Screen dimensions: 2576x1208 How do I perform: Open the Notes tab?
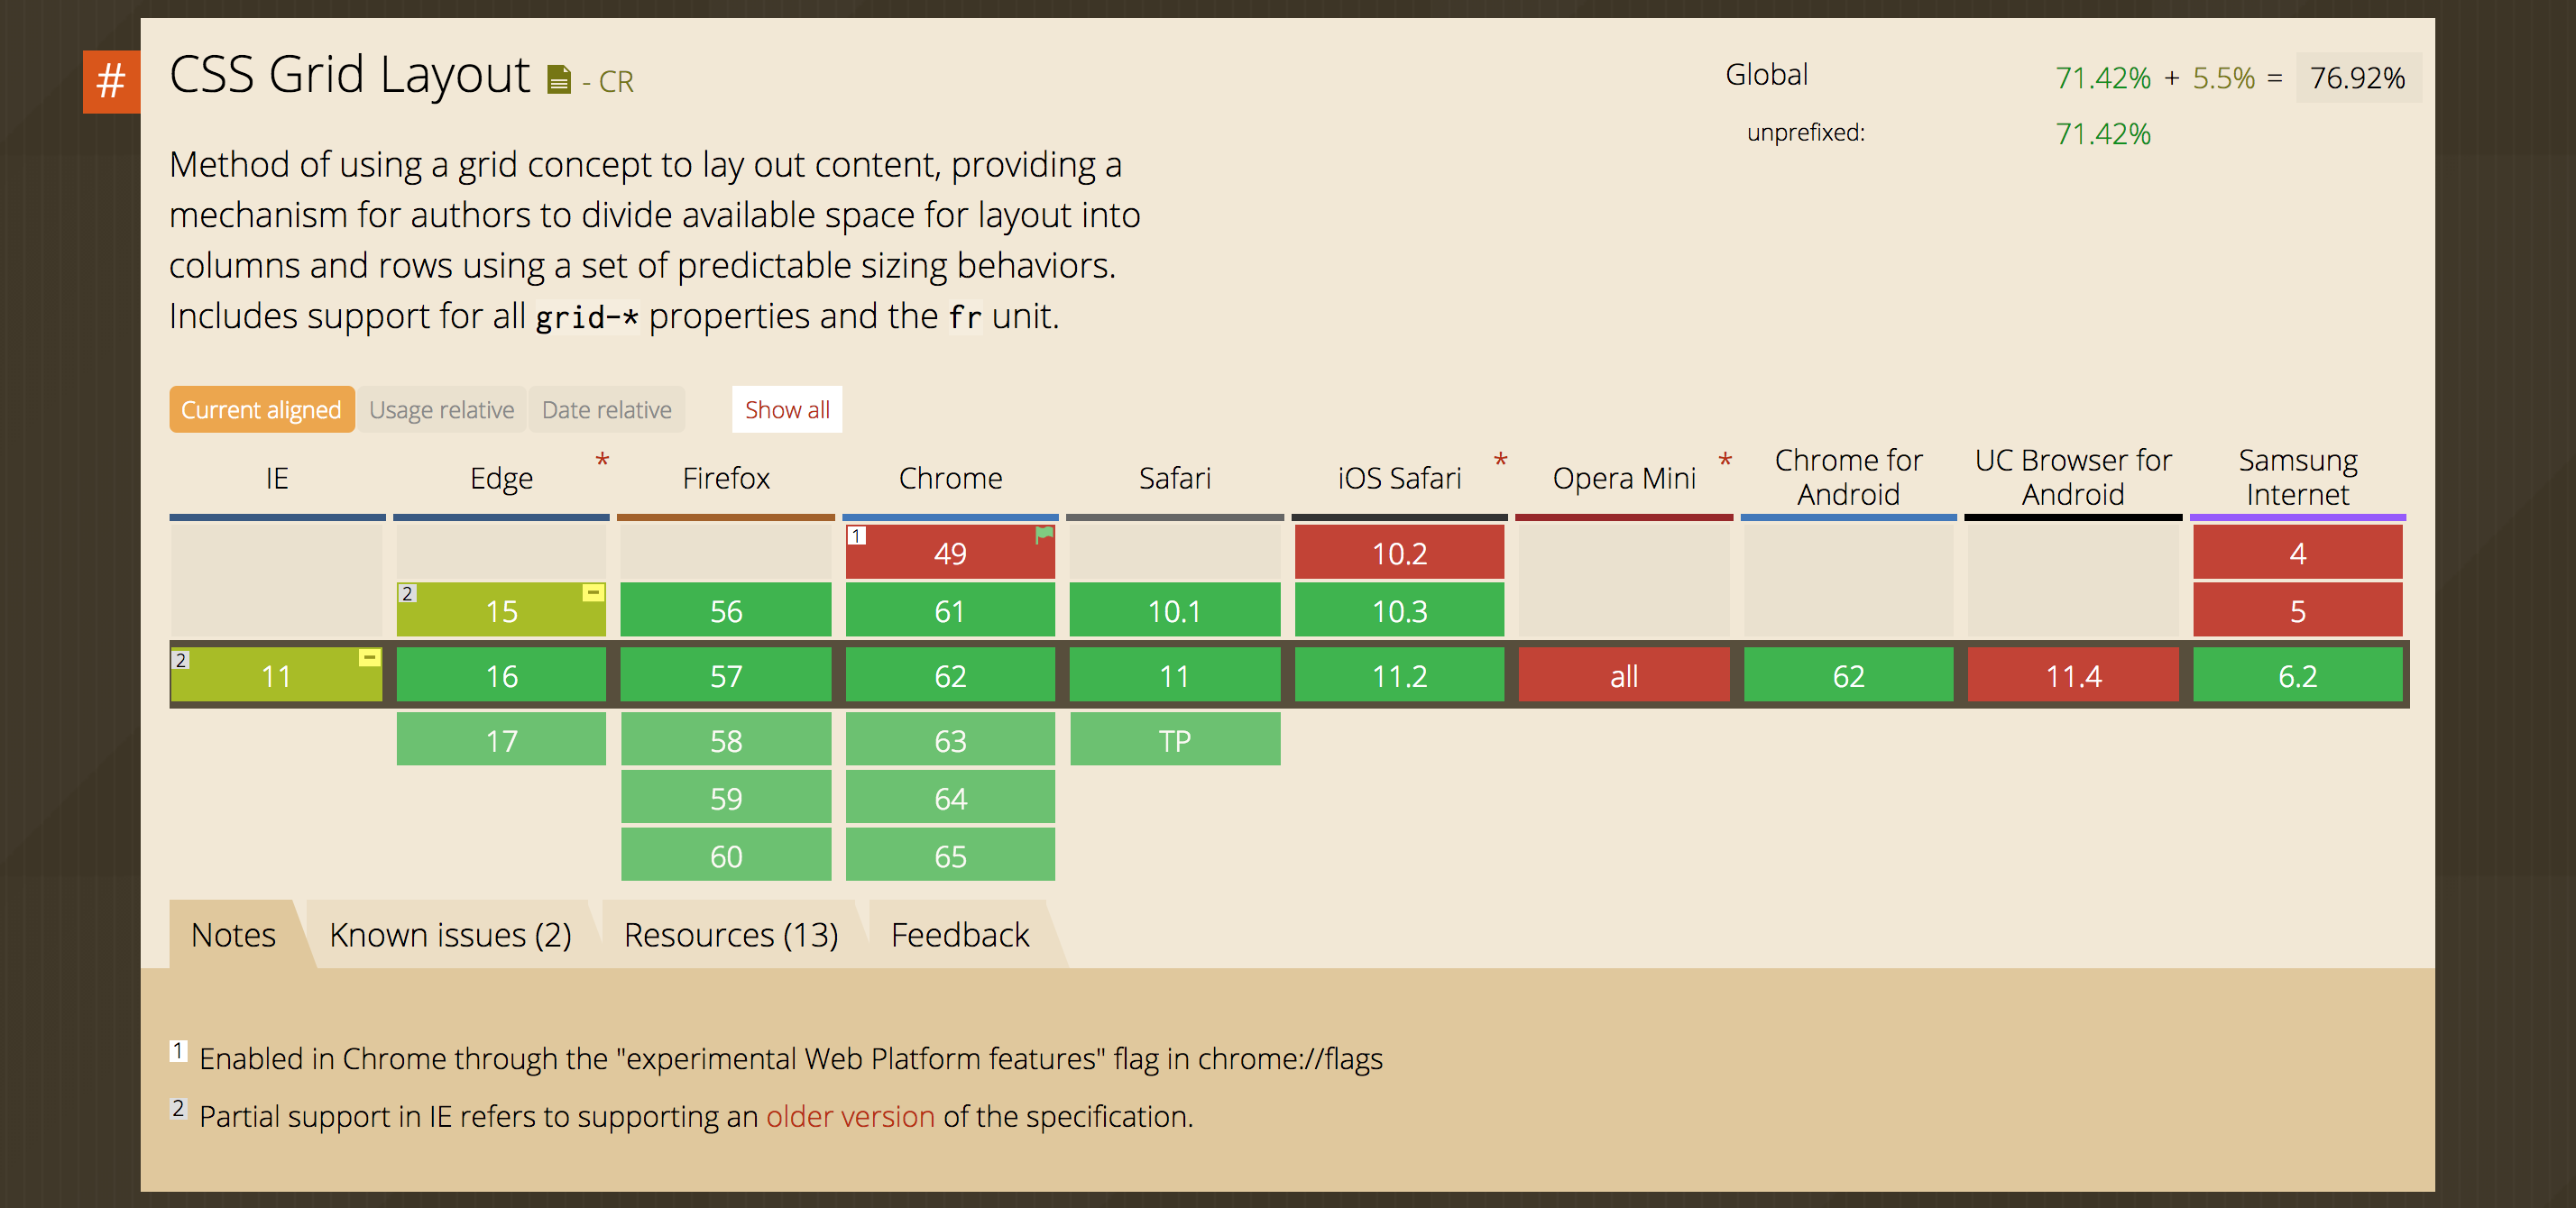point(233,934)
